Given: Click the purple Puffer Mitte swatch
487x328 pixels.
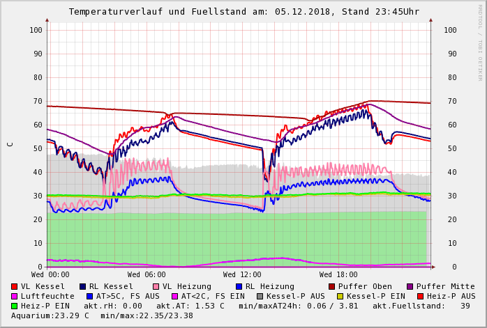Looking at the screenshot, I should click(x=410, y=286).
